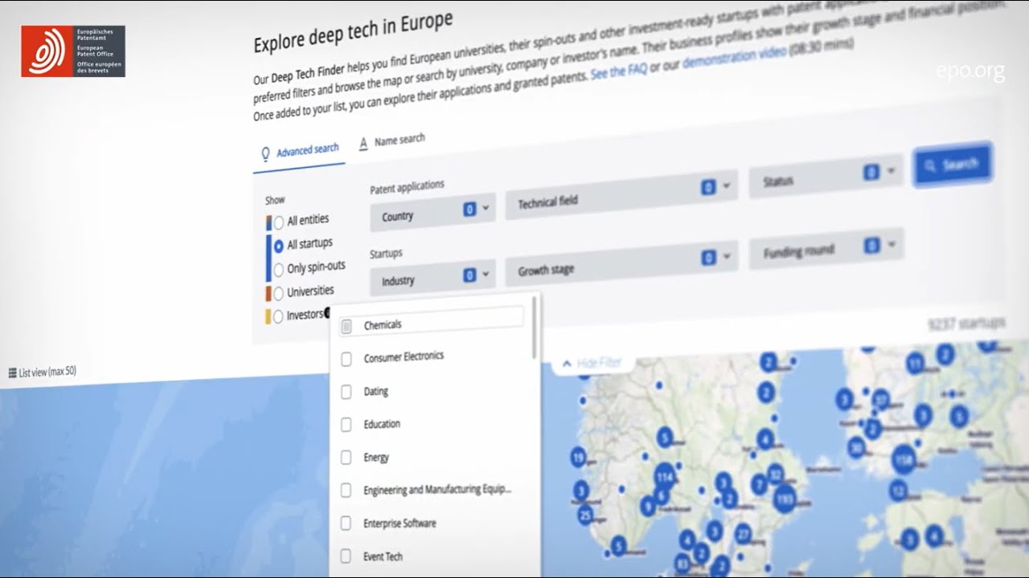Screen dimensions: 1029x578
Task: Enable the Energy filter checkbox
Action: pos(346,458)
